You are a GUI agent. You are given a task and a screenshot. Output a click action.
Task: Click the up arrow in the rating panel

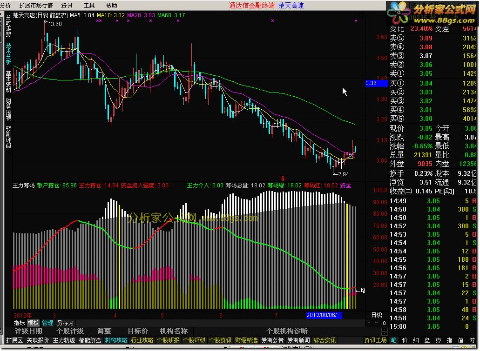tap(385, 329)
